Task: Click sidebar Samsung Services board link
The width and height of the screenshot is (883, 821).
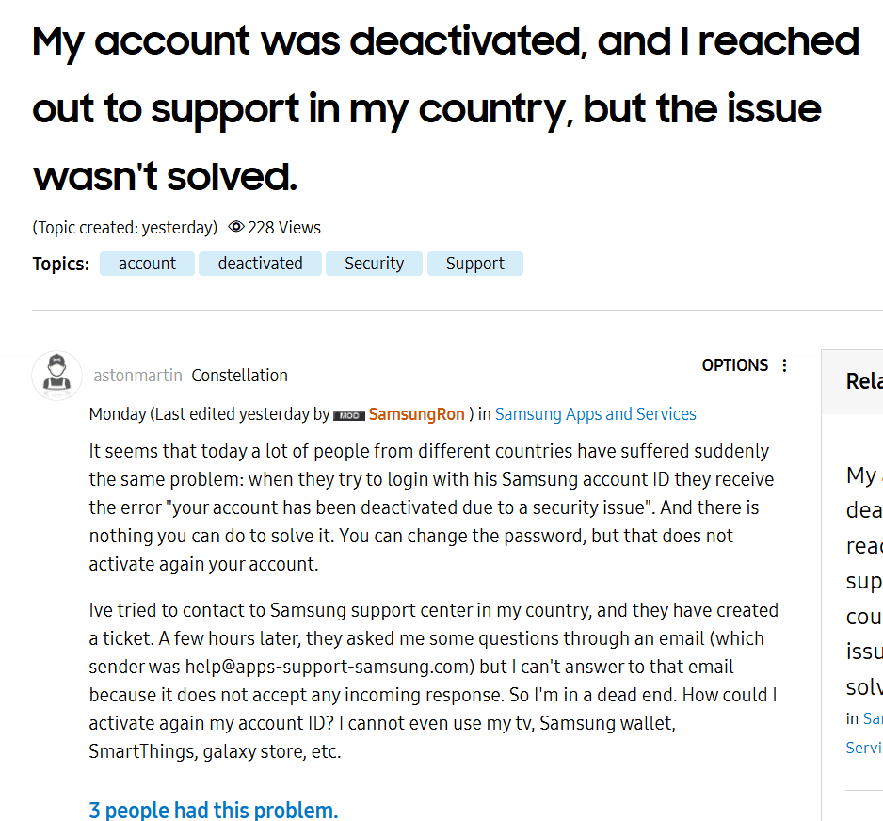Action: point(864,733)
